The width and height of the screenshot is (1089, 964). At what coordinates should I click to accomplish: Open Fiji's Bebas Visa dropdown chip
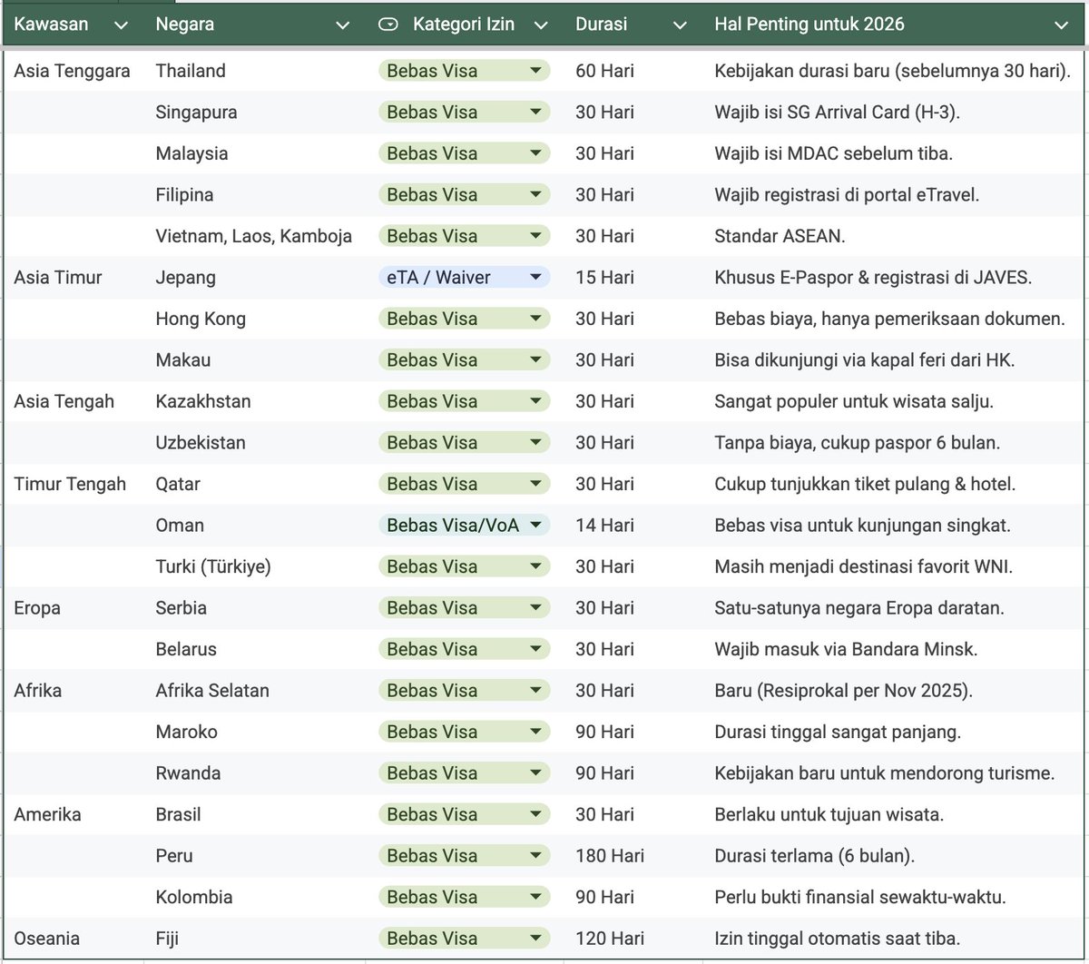[x=464, y=939]
